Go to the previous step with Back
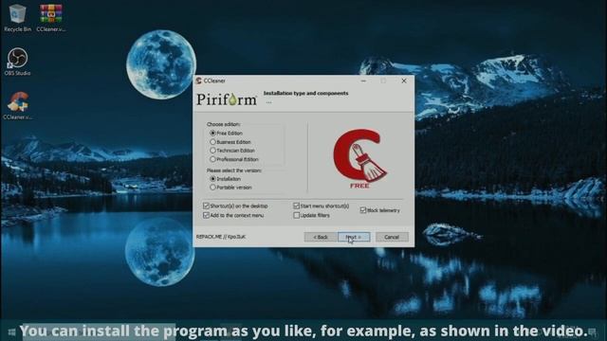 321,237
